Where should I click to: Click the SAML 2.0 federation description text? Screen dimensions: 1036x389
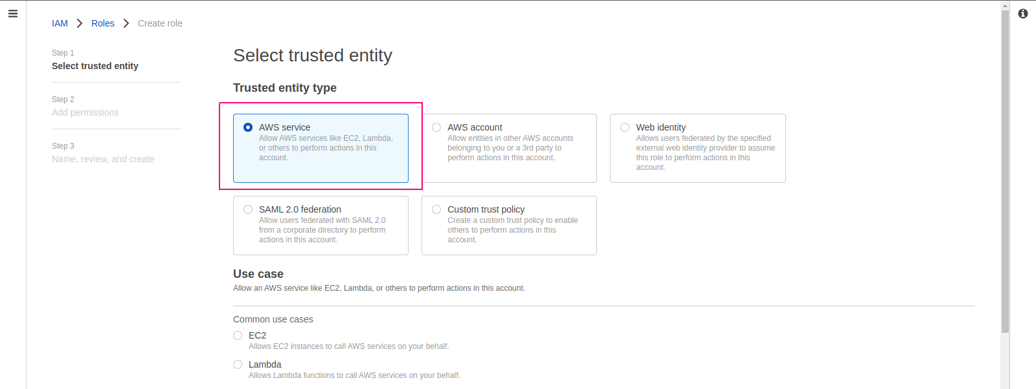[x=322, y=230]
